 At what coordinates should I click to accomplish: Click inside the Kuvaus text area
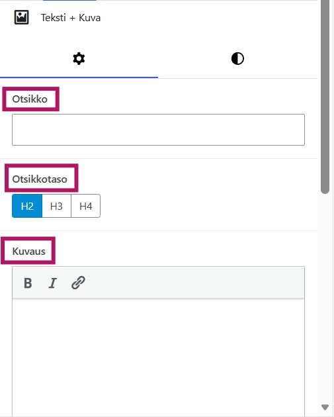point(158,357)
